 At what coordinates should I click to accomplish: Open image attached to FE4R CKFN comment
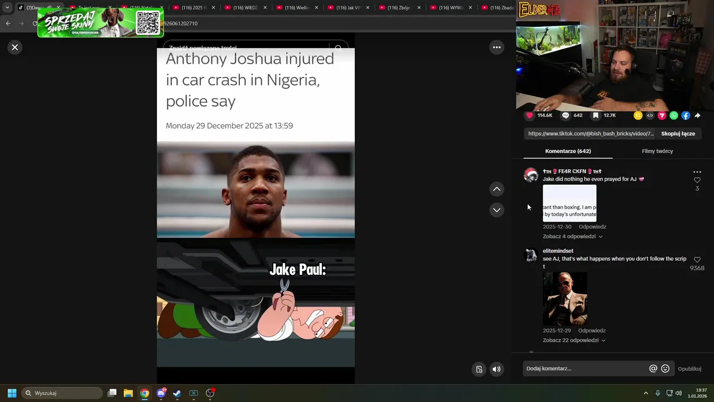(570, 203)
